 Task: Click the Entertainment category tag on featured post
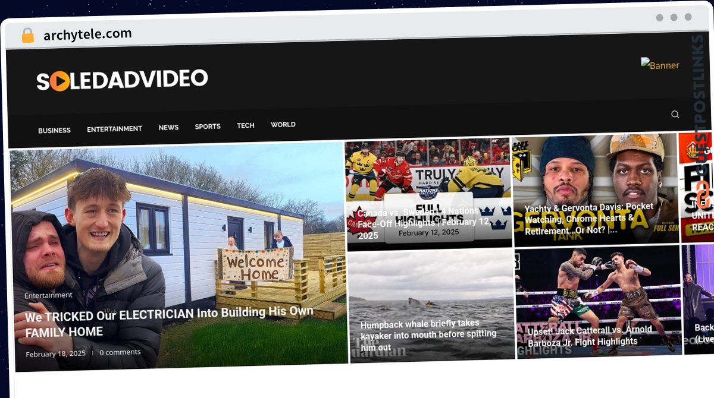[x=48, y=295]
